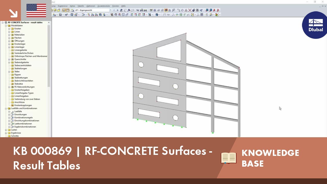Open the Ergebnisse menu

pyautogui.click(x=63, y=6)
